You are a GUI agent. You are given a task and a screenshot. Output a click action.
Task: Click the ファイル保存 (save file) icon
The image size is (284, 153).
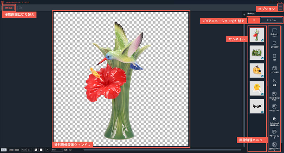(x=274, y=69)
